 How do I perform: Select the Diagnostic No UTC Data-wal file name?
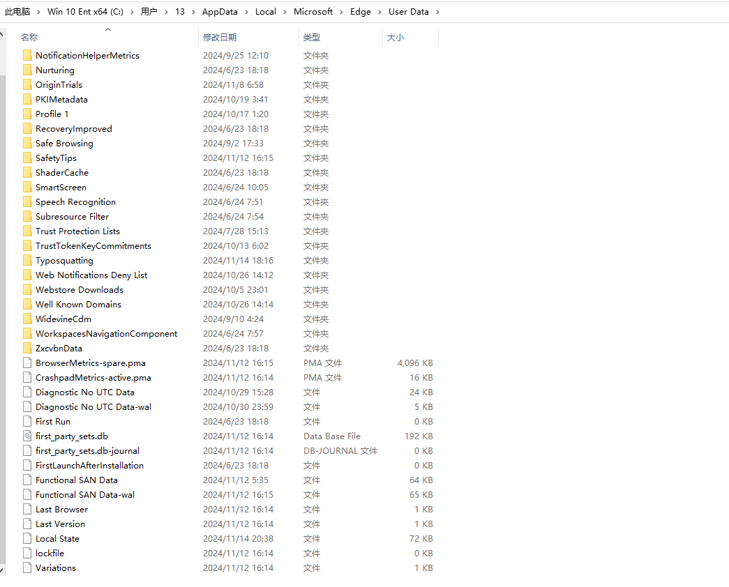[93, 406]
